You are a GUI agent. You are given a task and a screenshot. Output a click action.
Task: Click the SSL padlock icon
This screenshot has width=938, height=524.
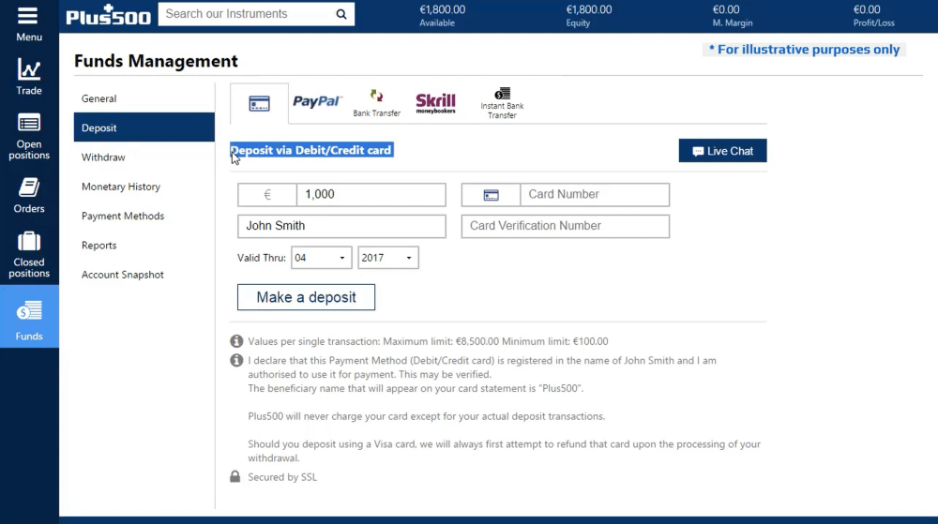pos(235,476)
